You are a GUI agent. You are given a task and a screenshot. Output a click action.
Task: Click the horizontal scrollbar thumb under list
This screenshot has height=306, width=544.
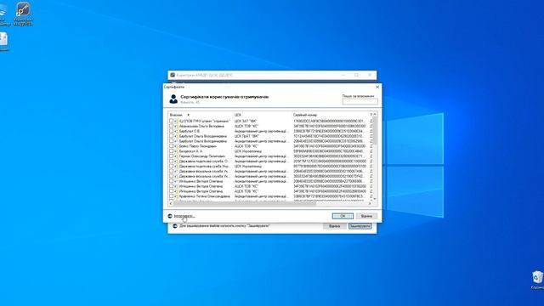click(x=245, y=203)
